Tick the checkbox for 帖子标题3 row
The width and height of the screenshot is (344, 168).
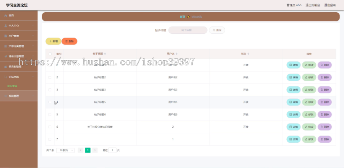(x=50, y=90)
